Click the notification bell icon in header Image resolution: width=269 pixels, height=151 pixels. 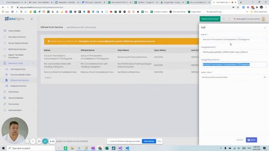[x=229, y=19]
